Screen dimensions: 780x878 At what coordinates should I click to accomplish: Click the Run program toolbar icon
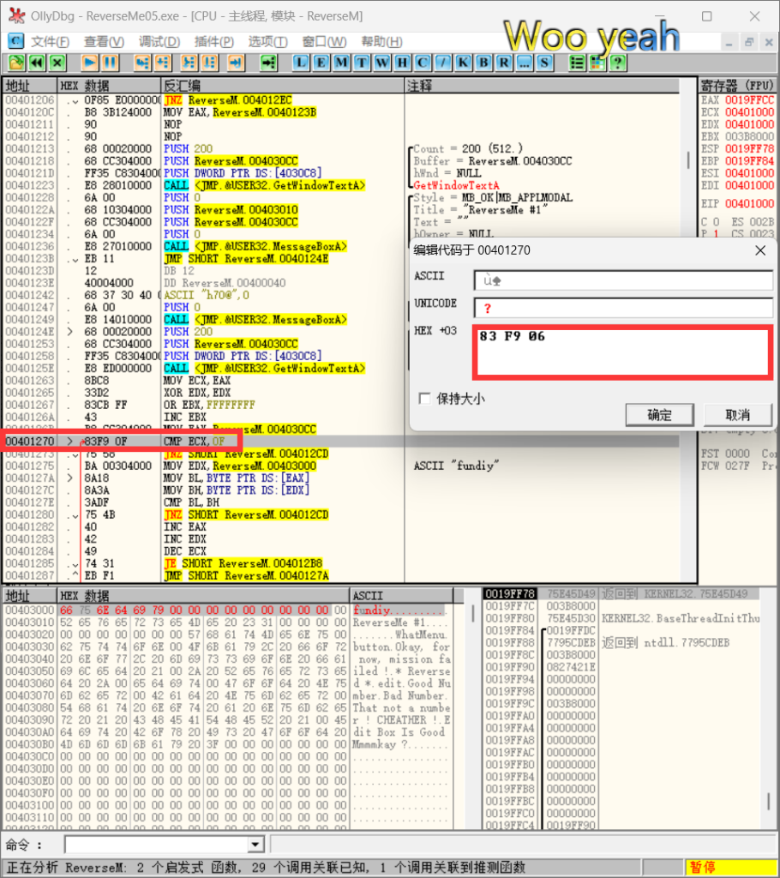90,63
